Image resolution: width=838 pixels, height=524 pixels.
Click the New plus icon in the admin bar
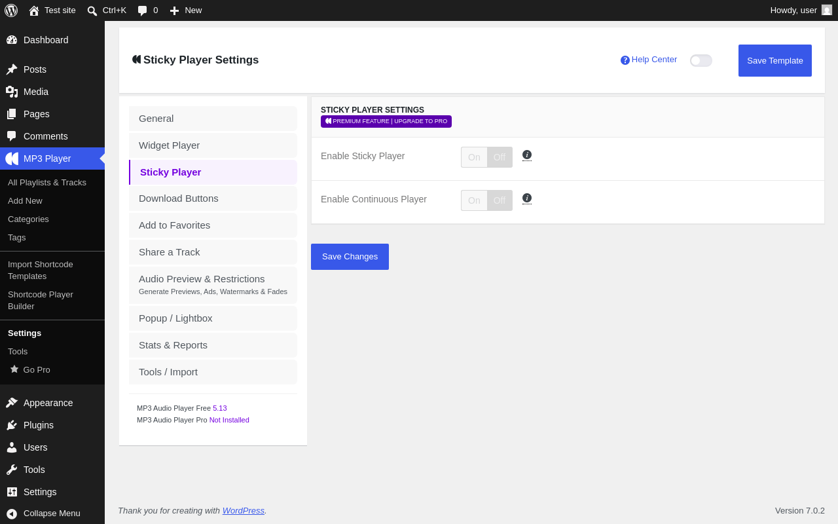[x=174, y=10]
